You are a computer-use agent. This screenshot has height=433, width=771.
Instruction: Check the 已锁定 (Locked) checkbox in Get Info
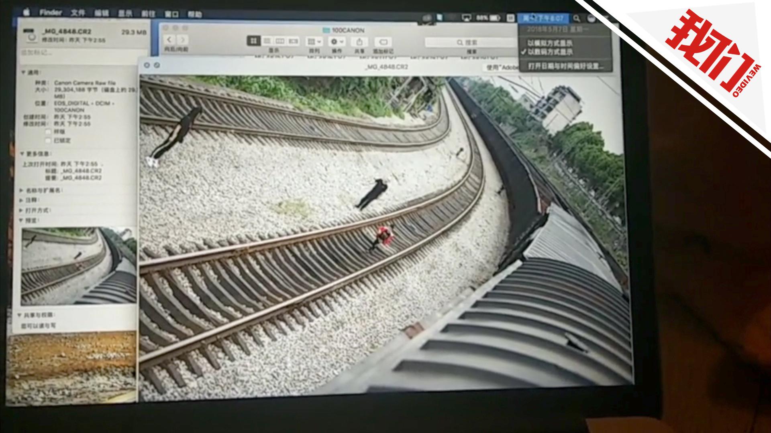(x=48, y=140)
